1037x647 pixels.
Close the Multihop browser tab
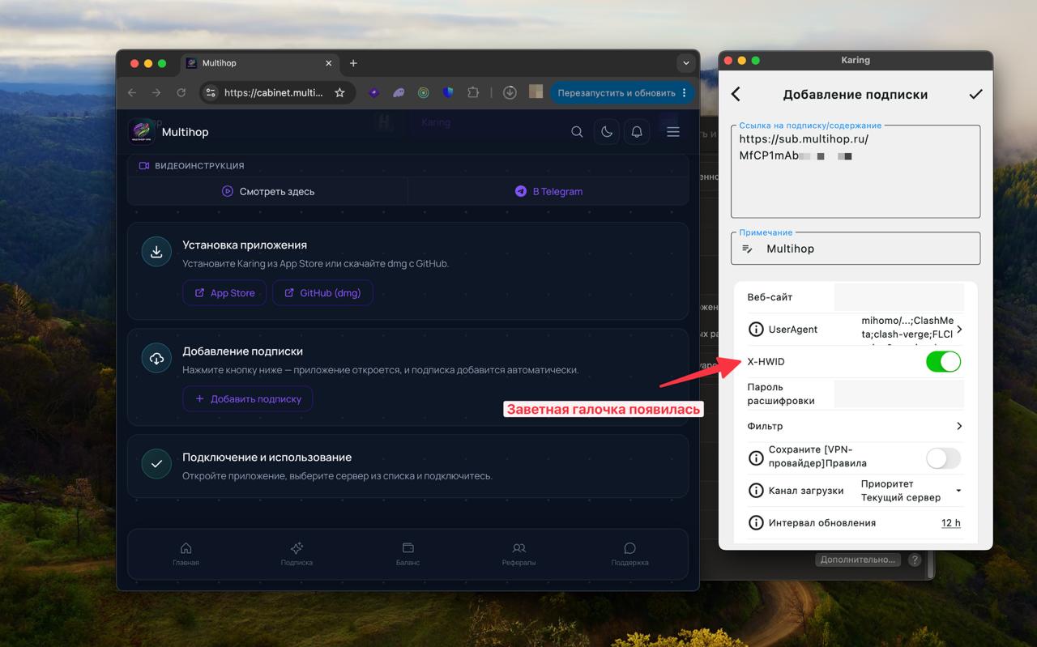click(x=328, y=63)
